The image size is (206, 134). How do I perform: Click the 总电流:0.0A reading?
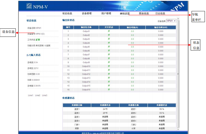[33, 62]
